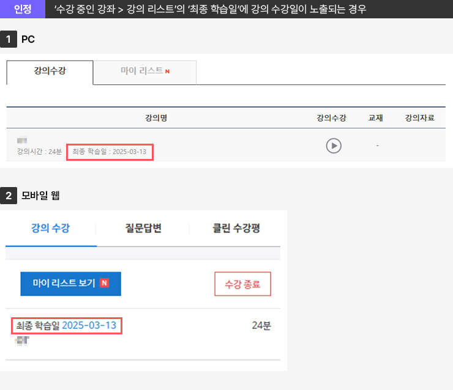Click the purple 인정 label badge
The width and height of the screenshot is (453, 390).
23,9
